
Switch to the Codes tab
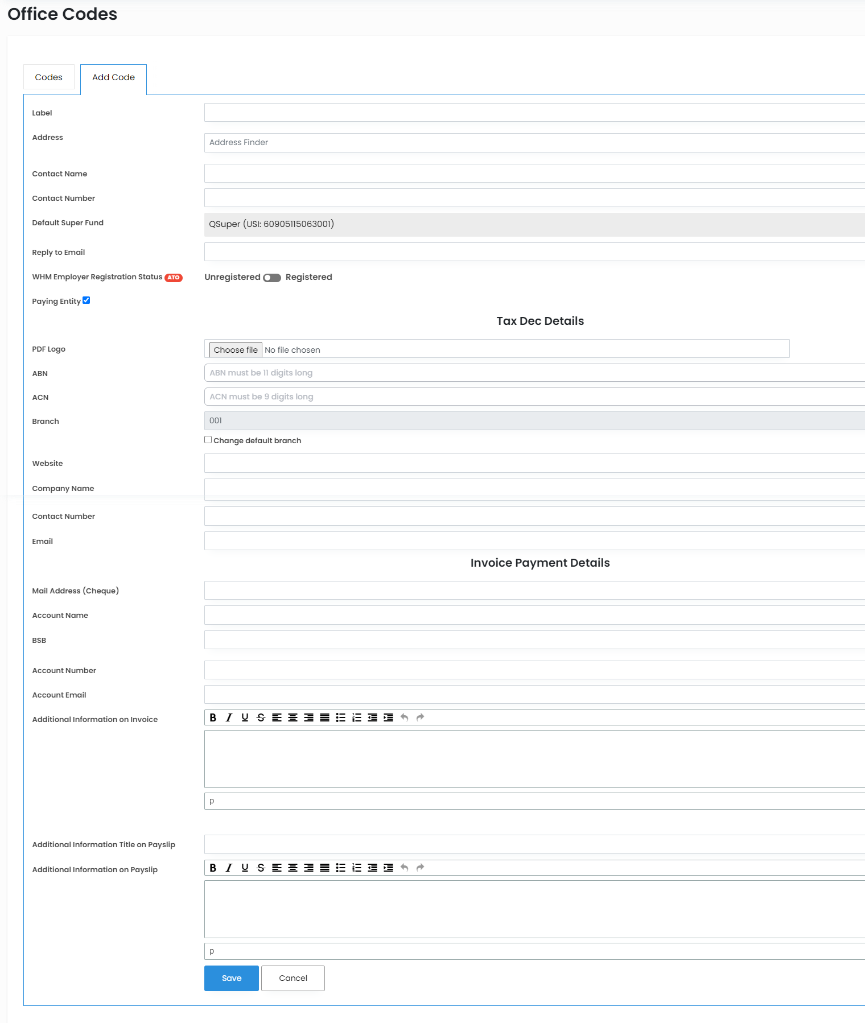point(49,77)
